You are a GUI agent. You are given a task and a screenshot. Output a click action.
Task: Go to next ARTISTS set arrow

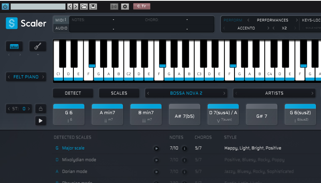click(312, 93)
